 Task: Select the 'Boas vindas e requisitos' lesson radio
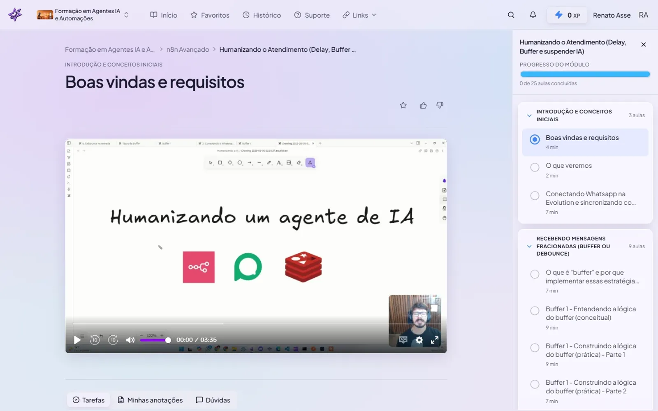point(535,139)
